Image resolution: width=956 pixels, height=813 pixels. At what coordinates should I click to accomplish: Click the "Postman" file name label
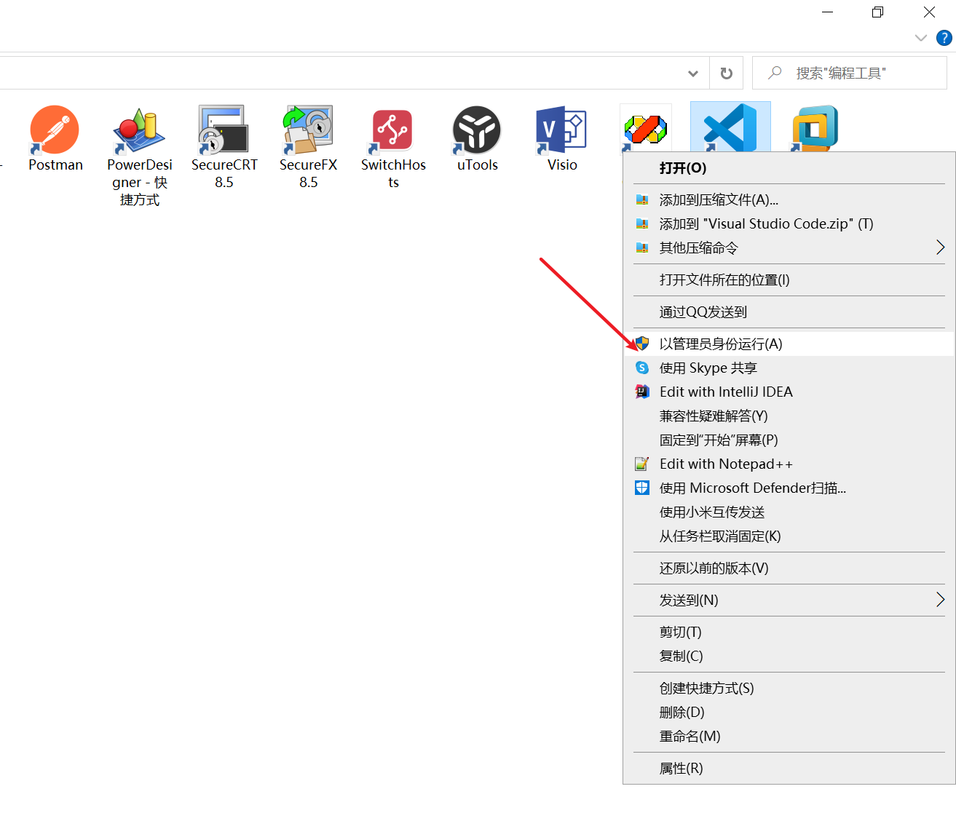click(55, 165)
